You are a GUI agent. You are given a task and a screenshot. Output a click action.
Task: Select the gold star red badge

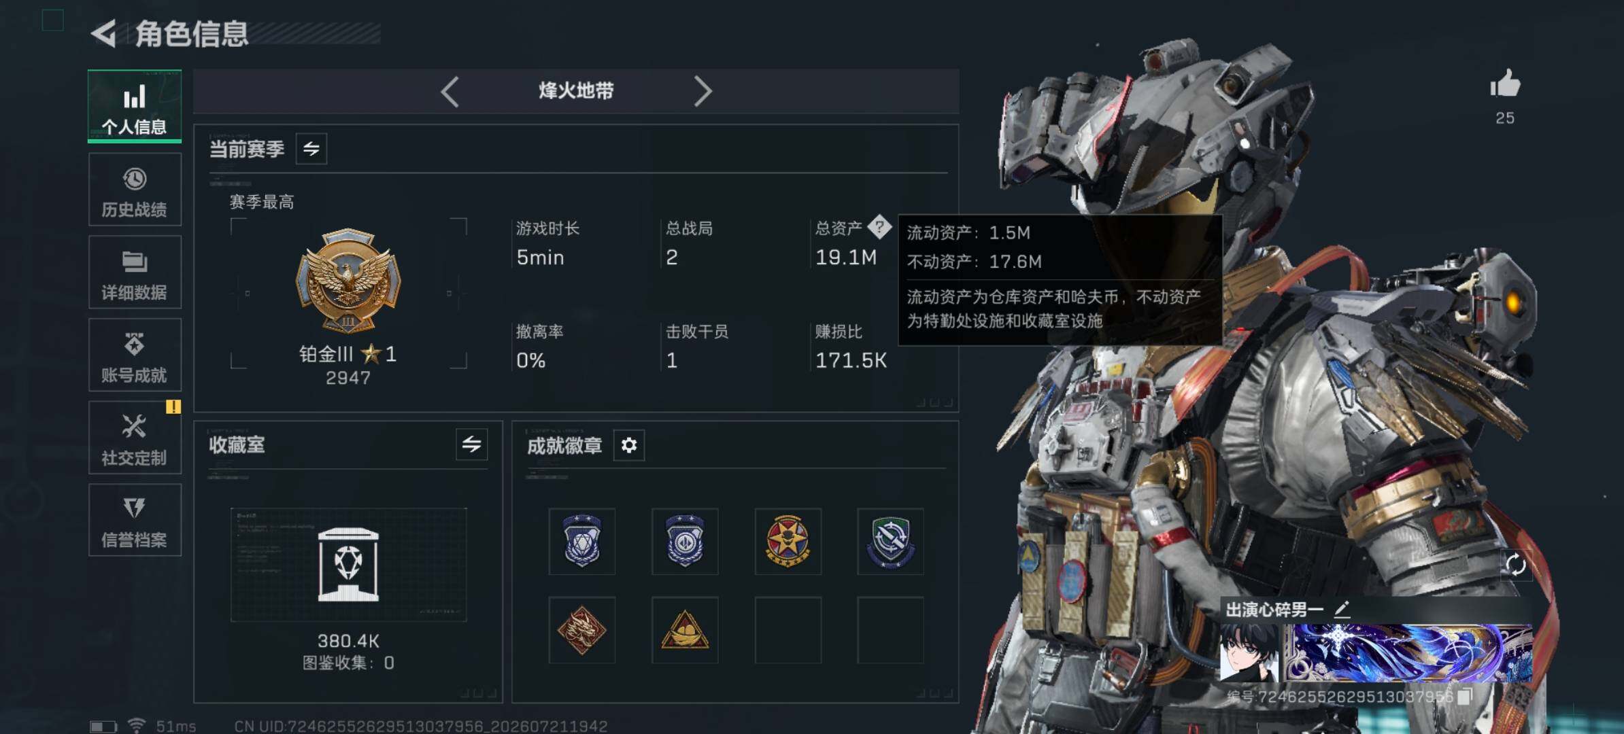(788, 541)
